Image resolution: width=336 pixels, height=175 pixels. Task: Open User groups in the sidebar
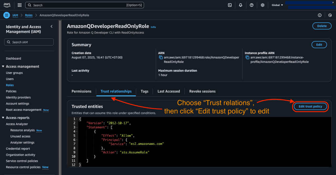(14, 73)
